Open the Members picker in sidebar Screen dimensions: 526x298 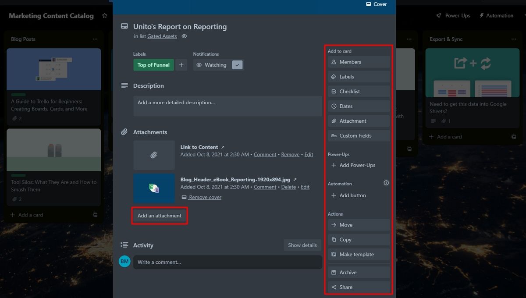click(x=359, y=62)
